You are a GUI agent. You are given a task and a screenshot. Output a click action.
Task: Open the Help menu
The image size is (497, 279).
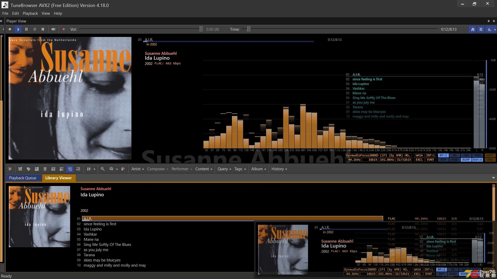click(x=58, y=13)
